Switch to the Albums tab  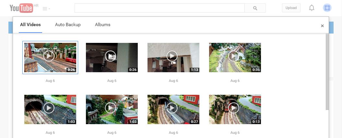(x=102, y=25)
